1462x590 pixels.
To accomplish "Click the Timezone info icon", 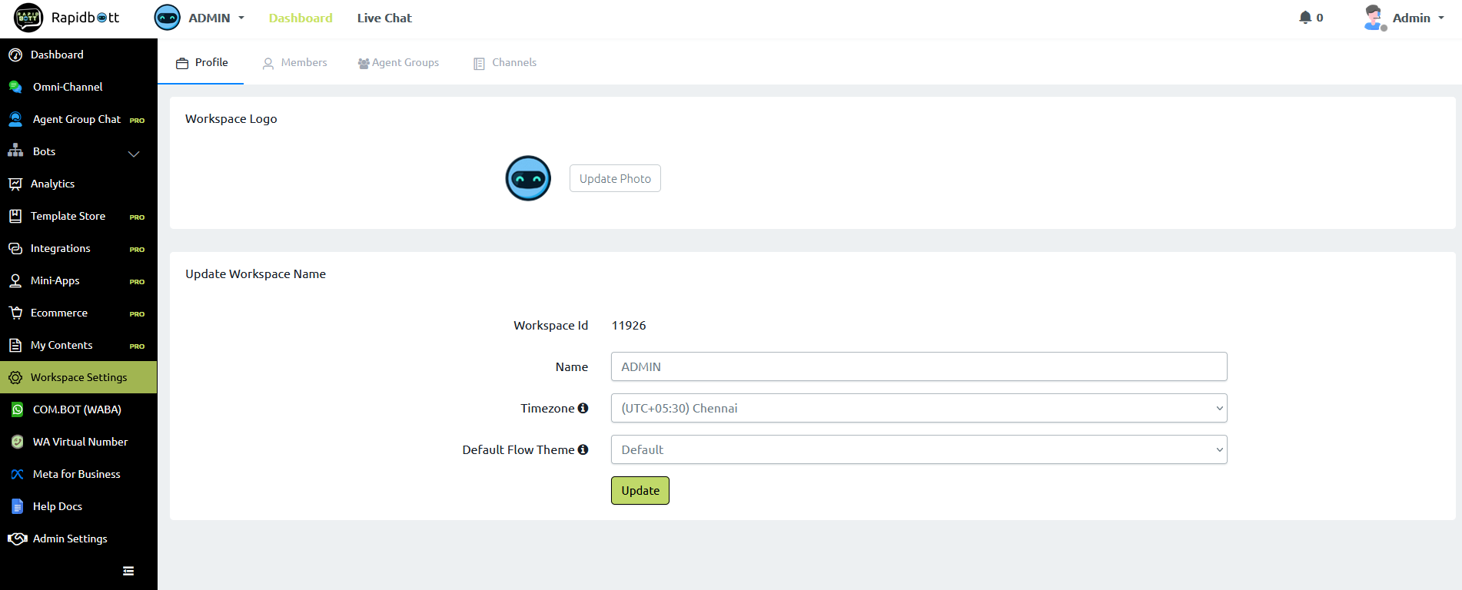I will coord(583,408).
